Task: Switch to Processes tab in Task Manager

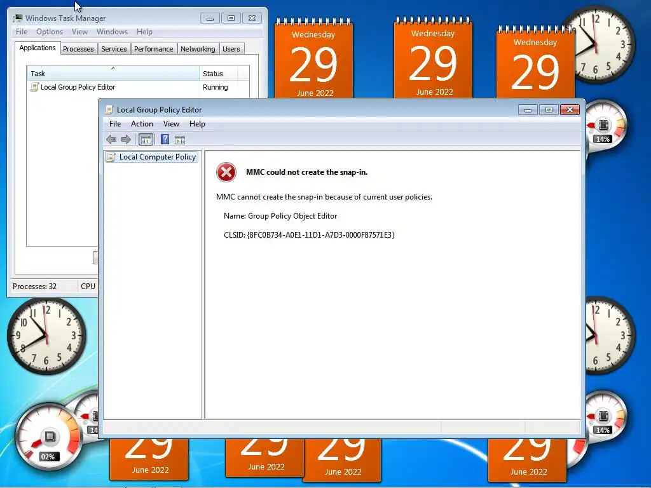Action: point(78,49)
